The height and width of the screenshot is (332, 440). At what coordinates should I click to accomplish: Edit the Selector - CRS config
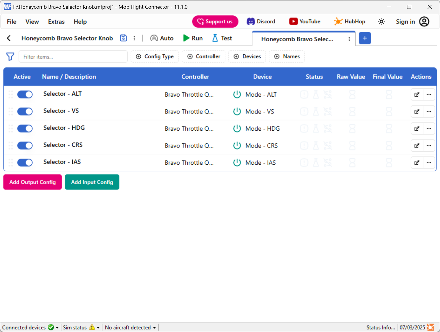(417, 145)
